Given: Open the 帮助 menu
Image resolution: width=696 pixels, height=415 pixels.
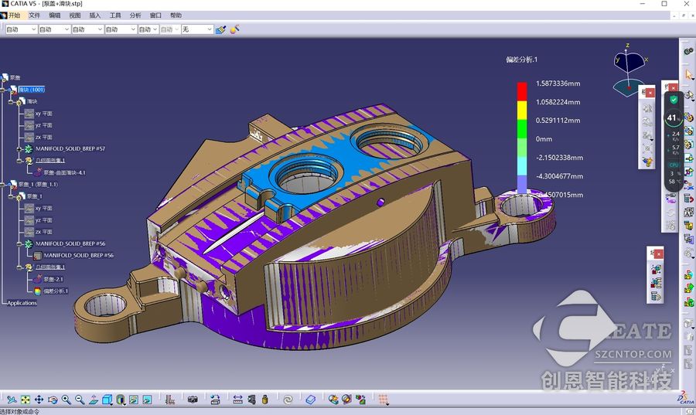Looking at the screenshot, I should tap(176, 15).
